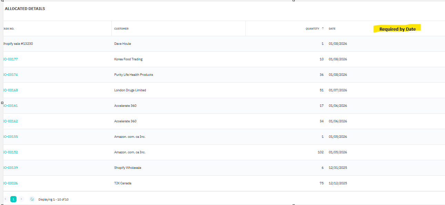Image resolution: width=445 pixels, height=205 pixels.
Task: Click the Quantity column sort arrow
Action: point(323,29)
